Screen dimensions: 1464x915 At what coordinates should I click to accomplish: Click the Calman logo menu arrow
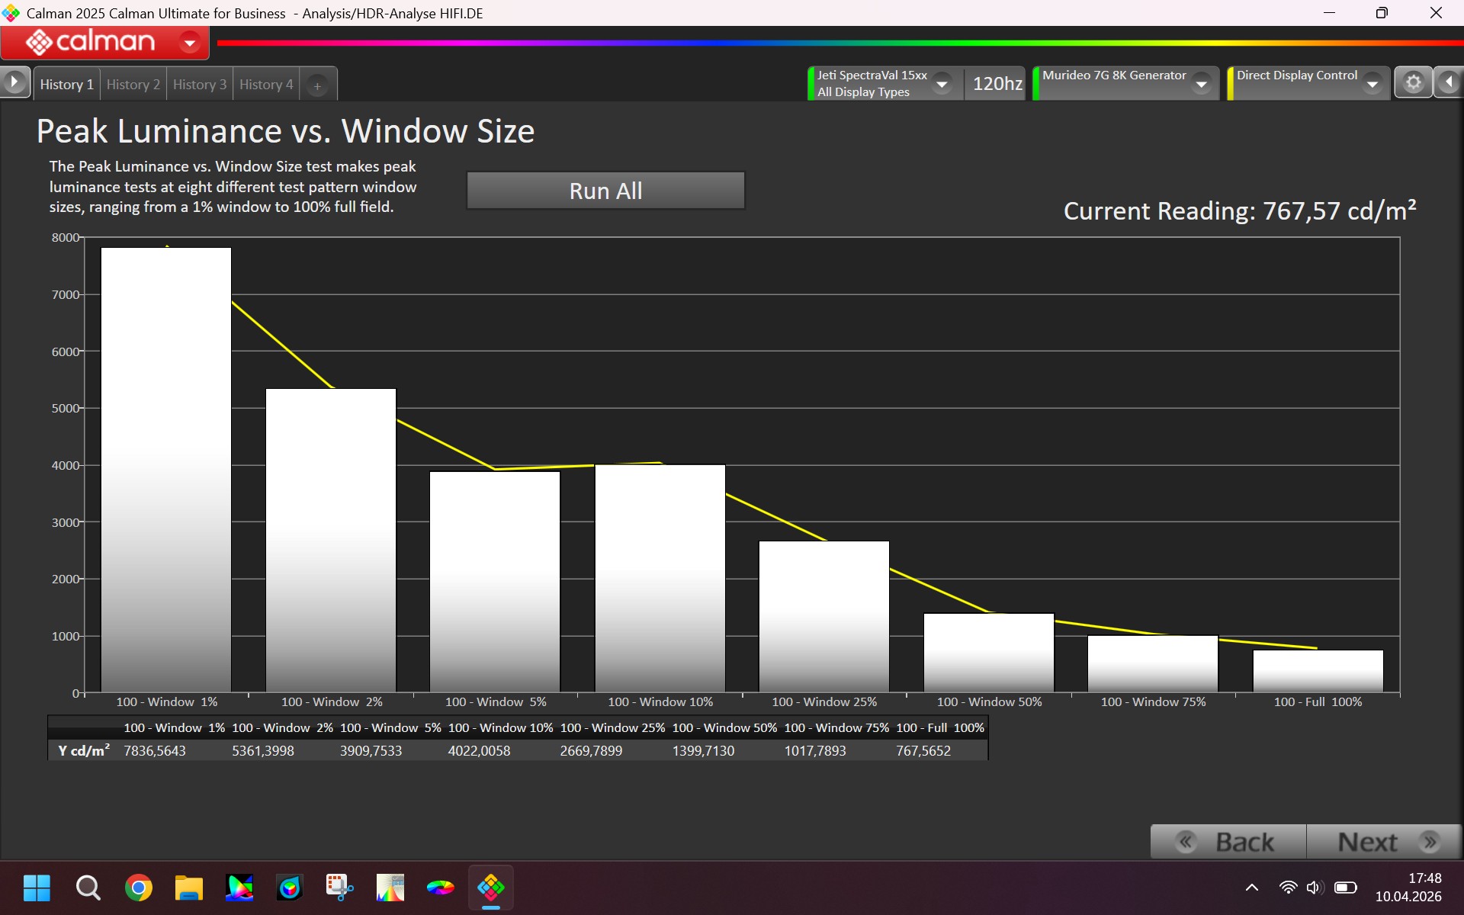tap(189, 43)
